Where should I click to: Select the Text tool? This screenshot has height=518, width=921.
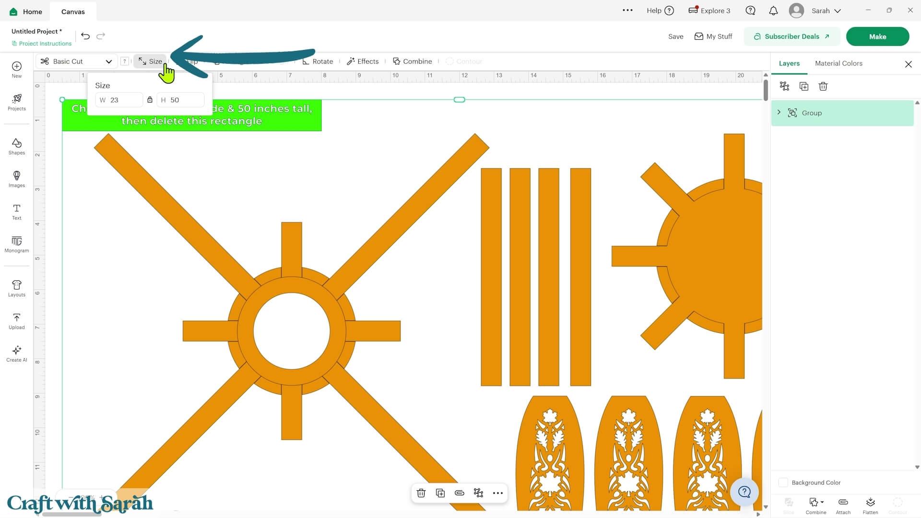(16, 212)
